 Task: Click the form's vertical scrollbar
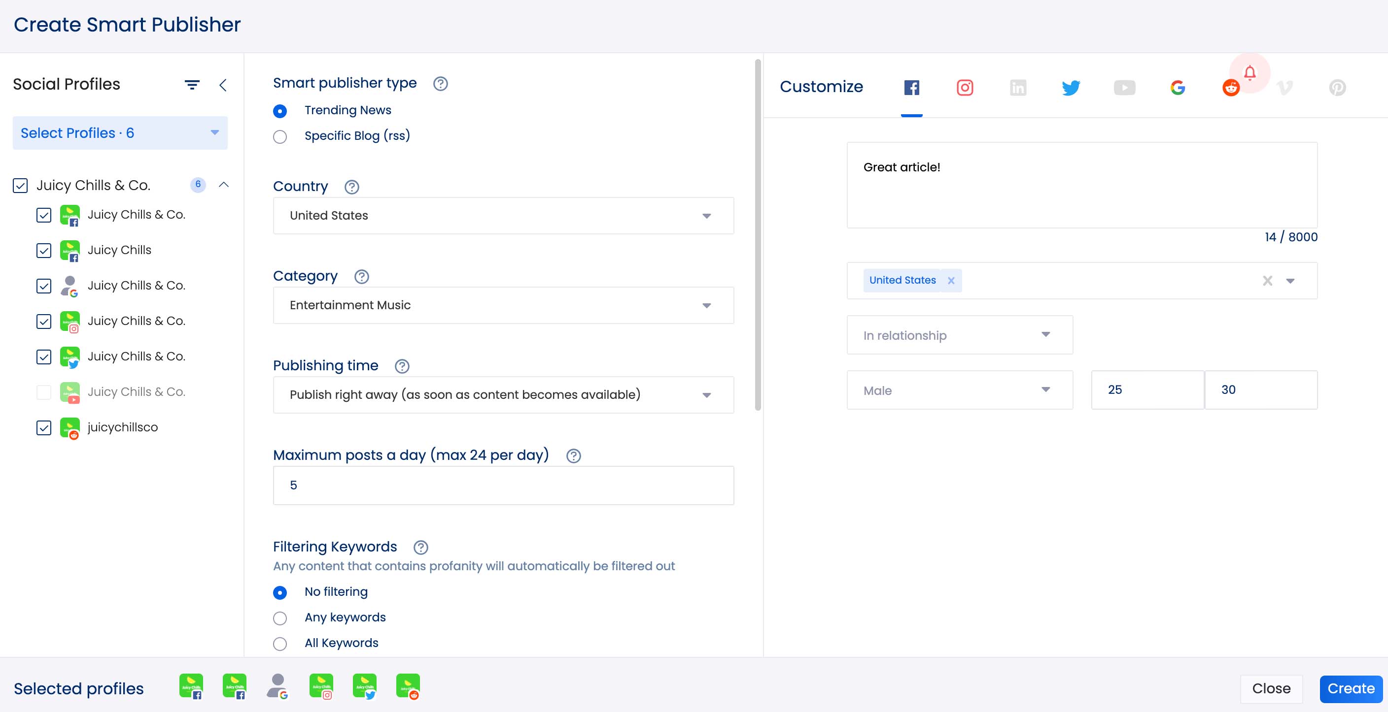click(x=758, y=235)
